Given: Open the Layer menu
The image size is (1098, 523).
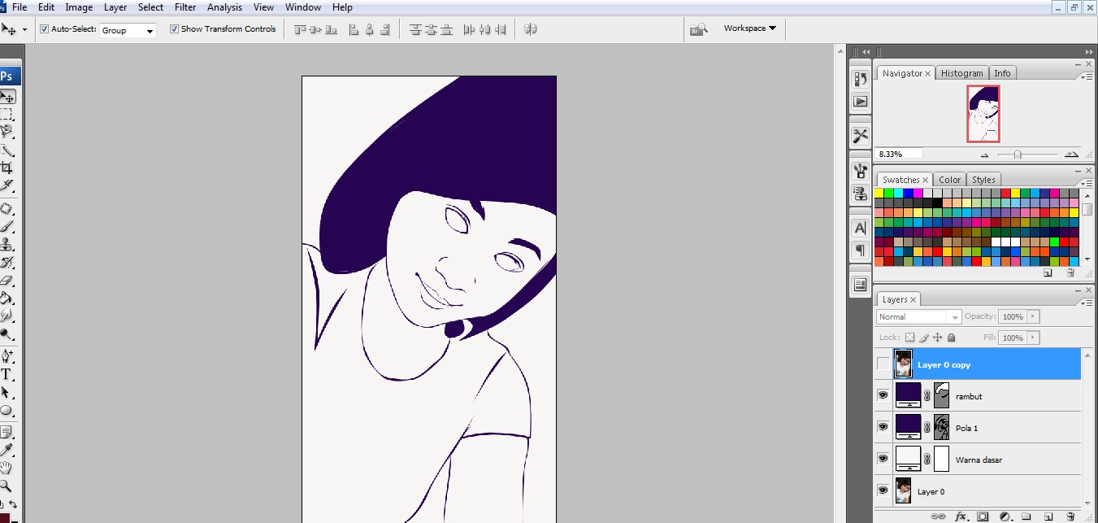Looking at the screenshot, I should click(x=115, y=7).
